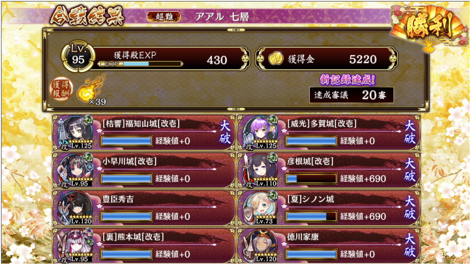Click 豊臣秀吉 character portrait

74,208
